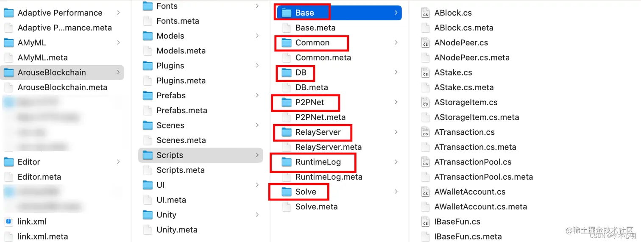Click the AWalletAccount.cs file icon

point(425,192)
